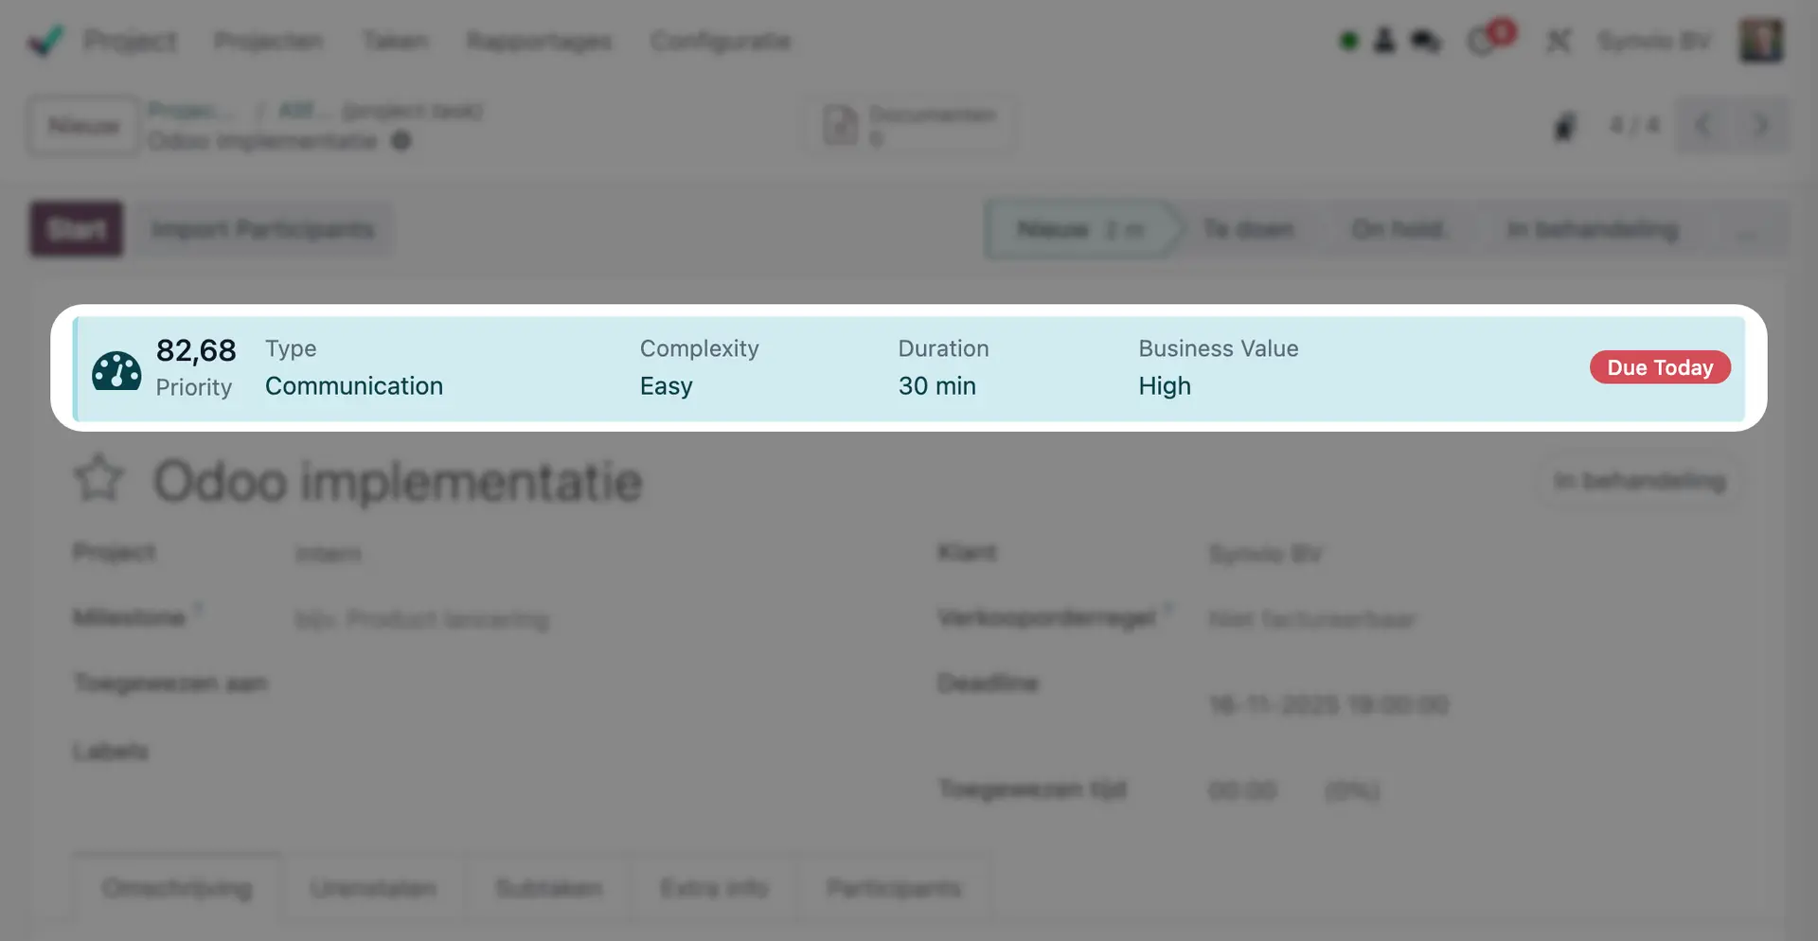Open the Synvio BV company switcher
1818x941 pixels.
pyautogui.click(x=1654, y=41)
